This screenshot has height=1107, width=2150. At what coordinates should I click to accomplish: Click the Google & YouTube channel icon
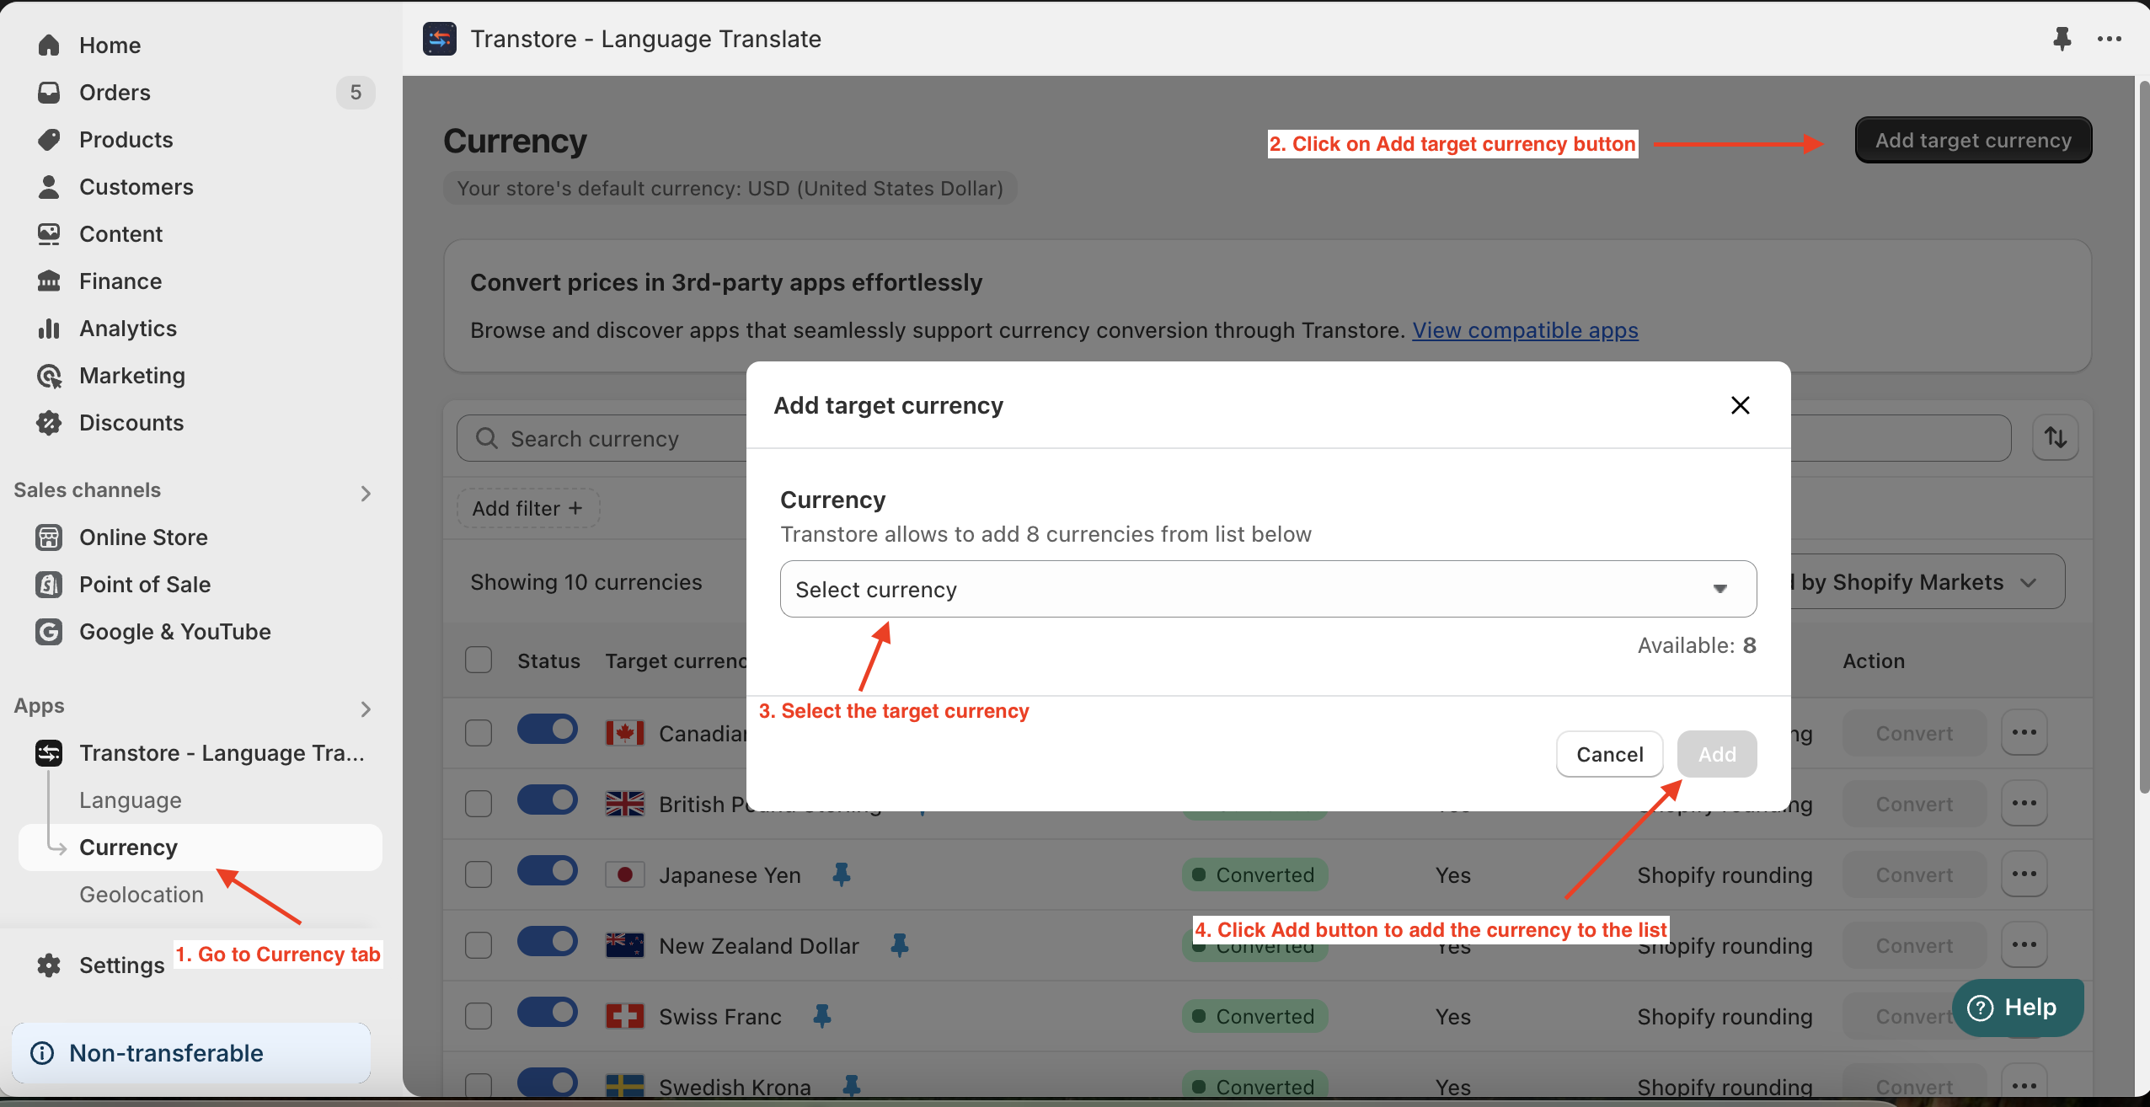[49, 631]
